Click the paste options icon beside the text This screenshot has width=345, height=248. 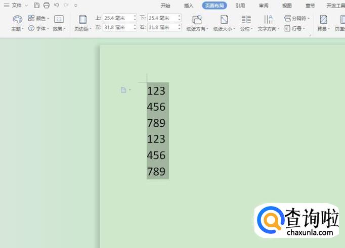click(x=123, y=90)
